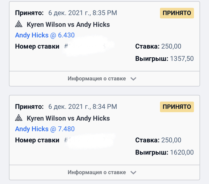Select Kyren Wilson vs Andy Hicks title at 8:34 PM
209x184 pixels.
pyautogui.click(x=68, y=118)
